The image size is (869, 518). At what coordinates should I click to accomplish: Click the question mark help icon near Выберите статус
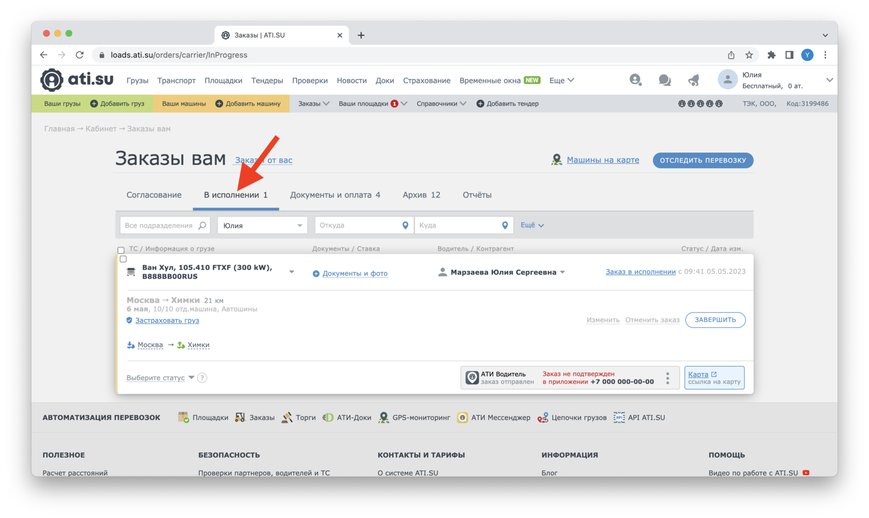click(x=202, y=378)
